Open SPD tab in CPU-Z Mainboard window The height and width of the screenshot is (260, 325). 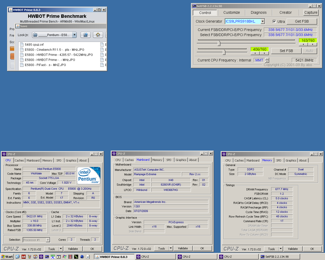169,160
